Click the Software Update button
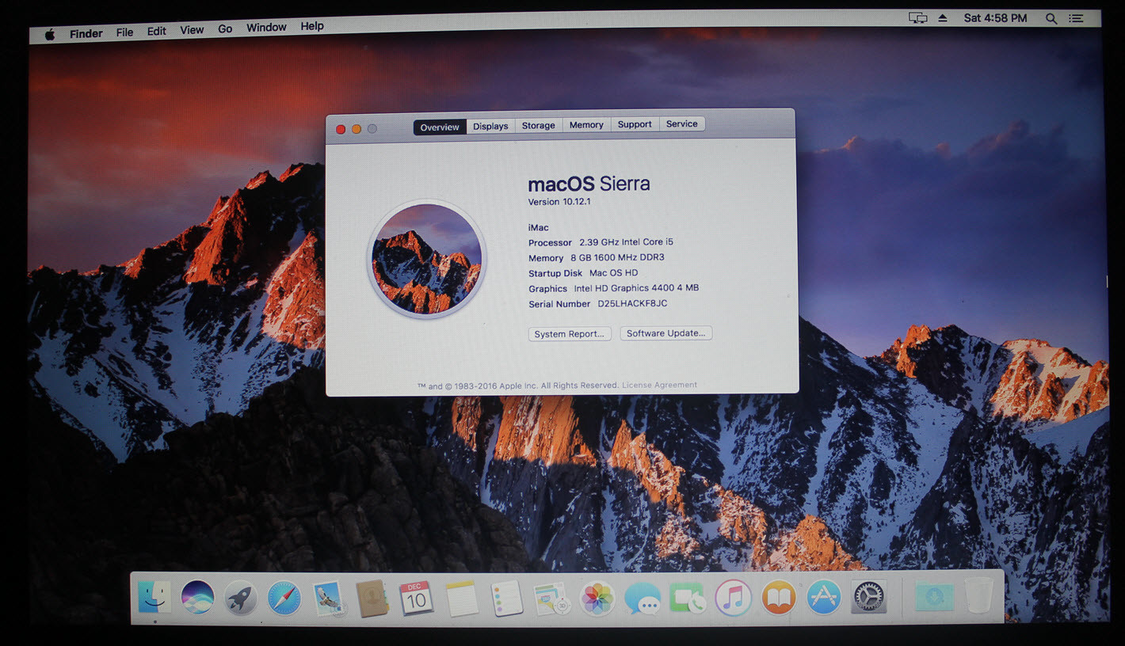 (666, 333)
